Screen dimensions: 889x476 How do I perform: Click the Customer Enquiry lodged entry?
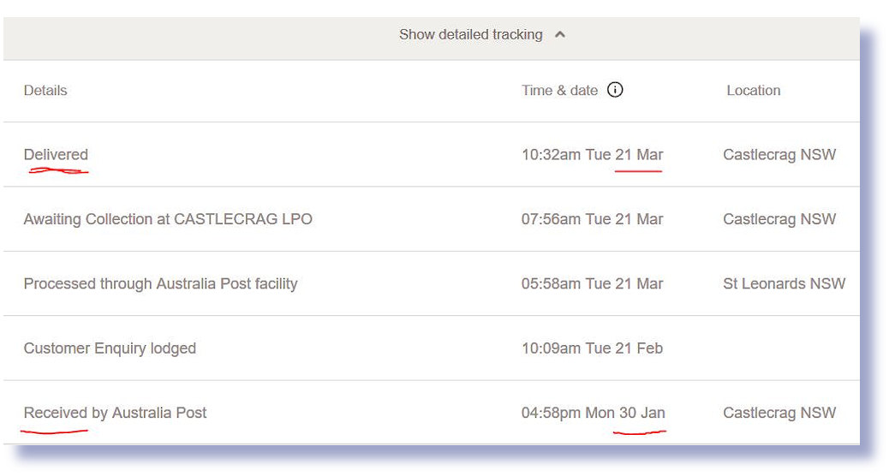coord(110,348)
